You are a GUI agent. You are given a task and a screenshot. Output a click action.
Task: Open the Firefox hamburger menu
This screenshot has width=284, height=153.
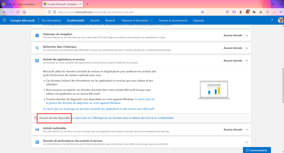coord(281,12)
